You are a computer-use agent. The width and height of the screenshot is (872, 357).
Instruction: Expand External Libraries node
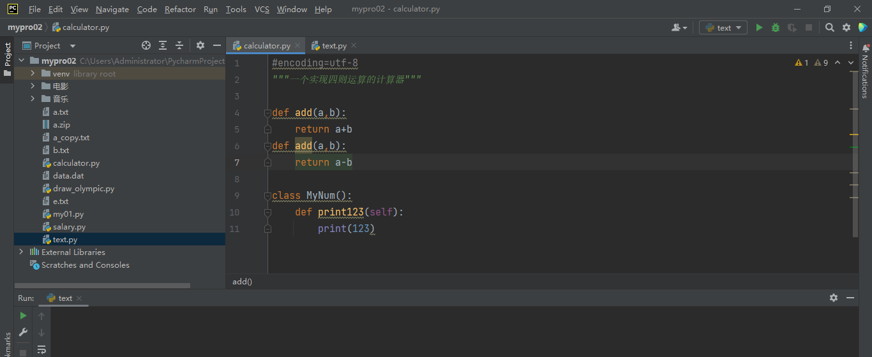[x=21, y=252]
